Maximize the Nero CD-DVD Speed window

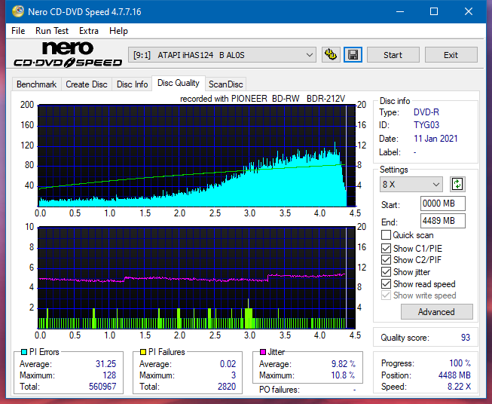tap(434, 11)
